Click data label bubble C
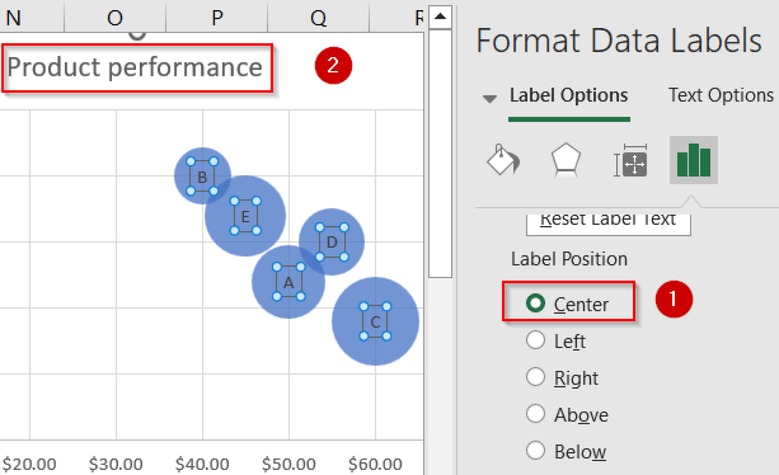This screenshot has height=475, width=779. (x=375, y=321)
